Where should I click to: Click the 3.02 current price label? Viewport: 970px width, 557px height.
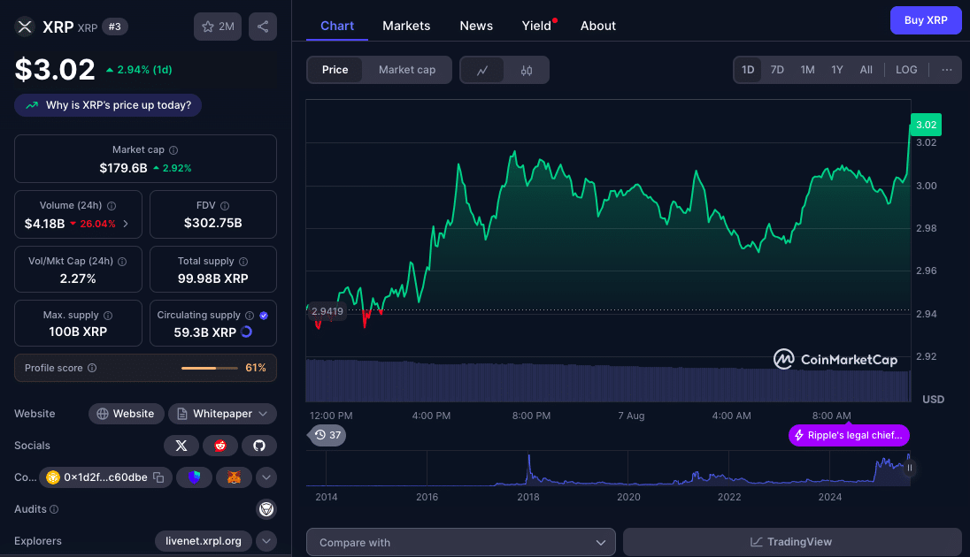(x=926, y=125)
